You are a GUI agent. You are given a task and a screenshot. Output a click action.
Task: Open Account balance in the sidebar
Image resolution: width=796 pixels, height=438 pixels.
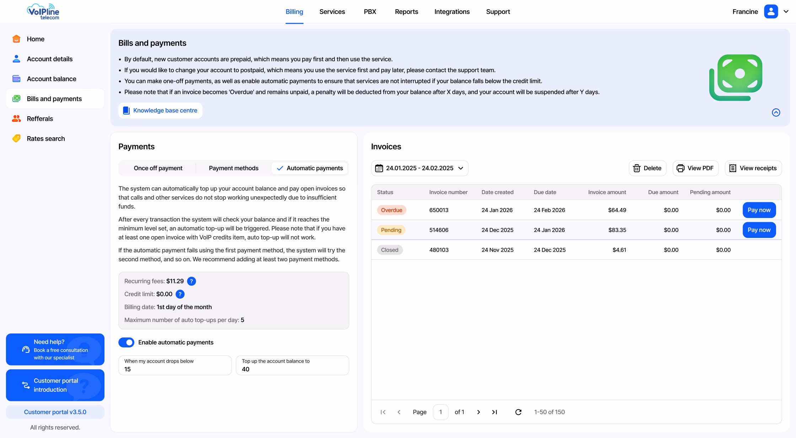click(55, 79)
